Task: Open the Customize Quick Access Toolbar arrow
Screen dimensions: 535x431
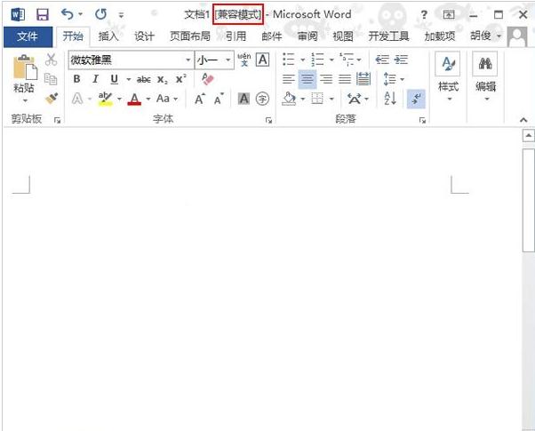Action: tap(121, 15)
